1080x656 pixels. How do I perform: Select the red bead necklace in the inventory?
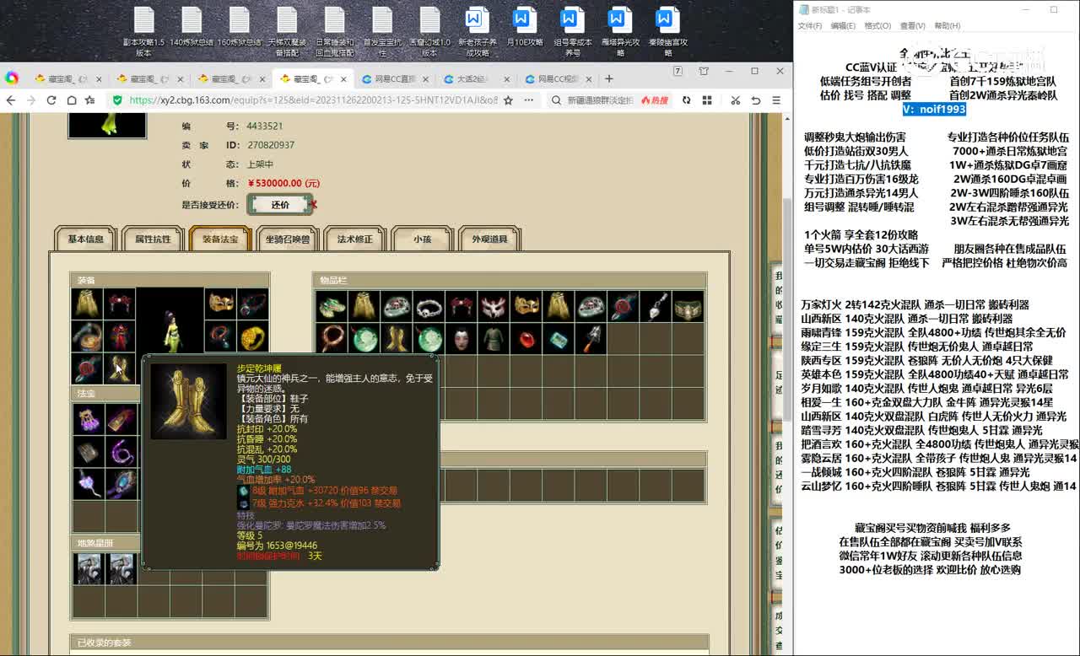click(331, 339)
